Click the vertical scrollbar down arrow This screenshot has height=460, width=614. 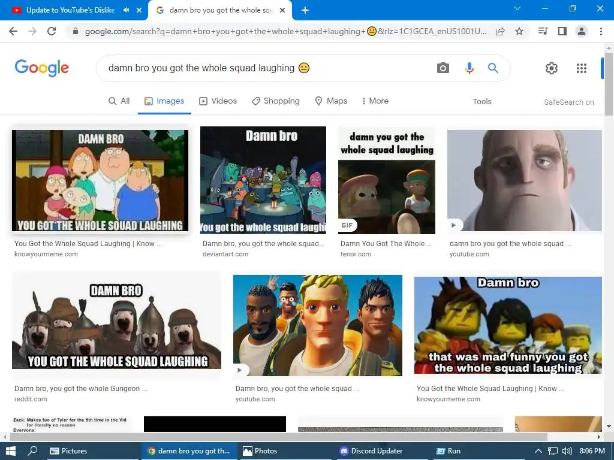click(609, 426)
